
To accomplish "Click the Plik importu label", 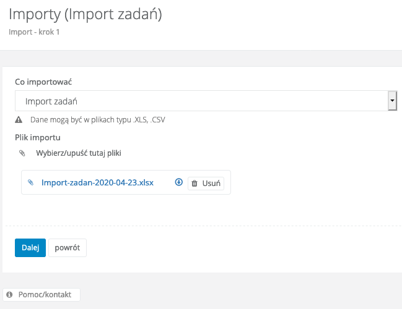I will point(37,137).
